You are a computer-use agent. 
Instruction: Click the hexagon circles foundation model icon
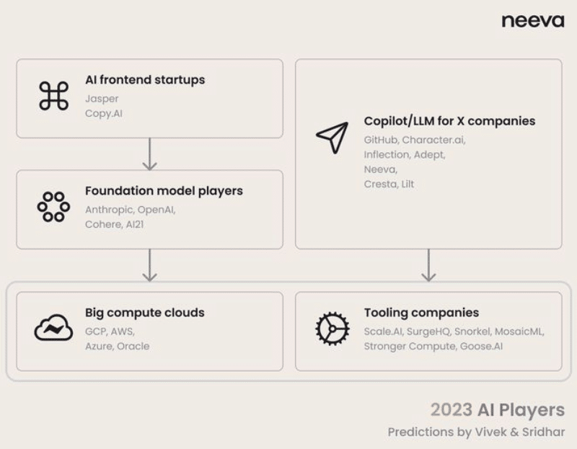[53, 207]
